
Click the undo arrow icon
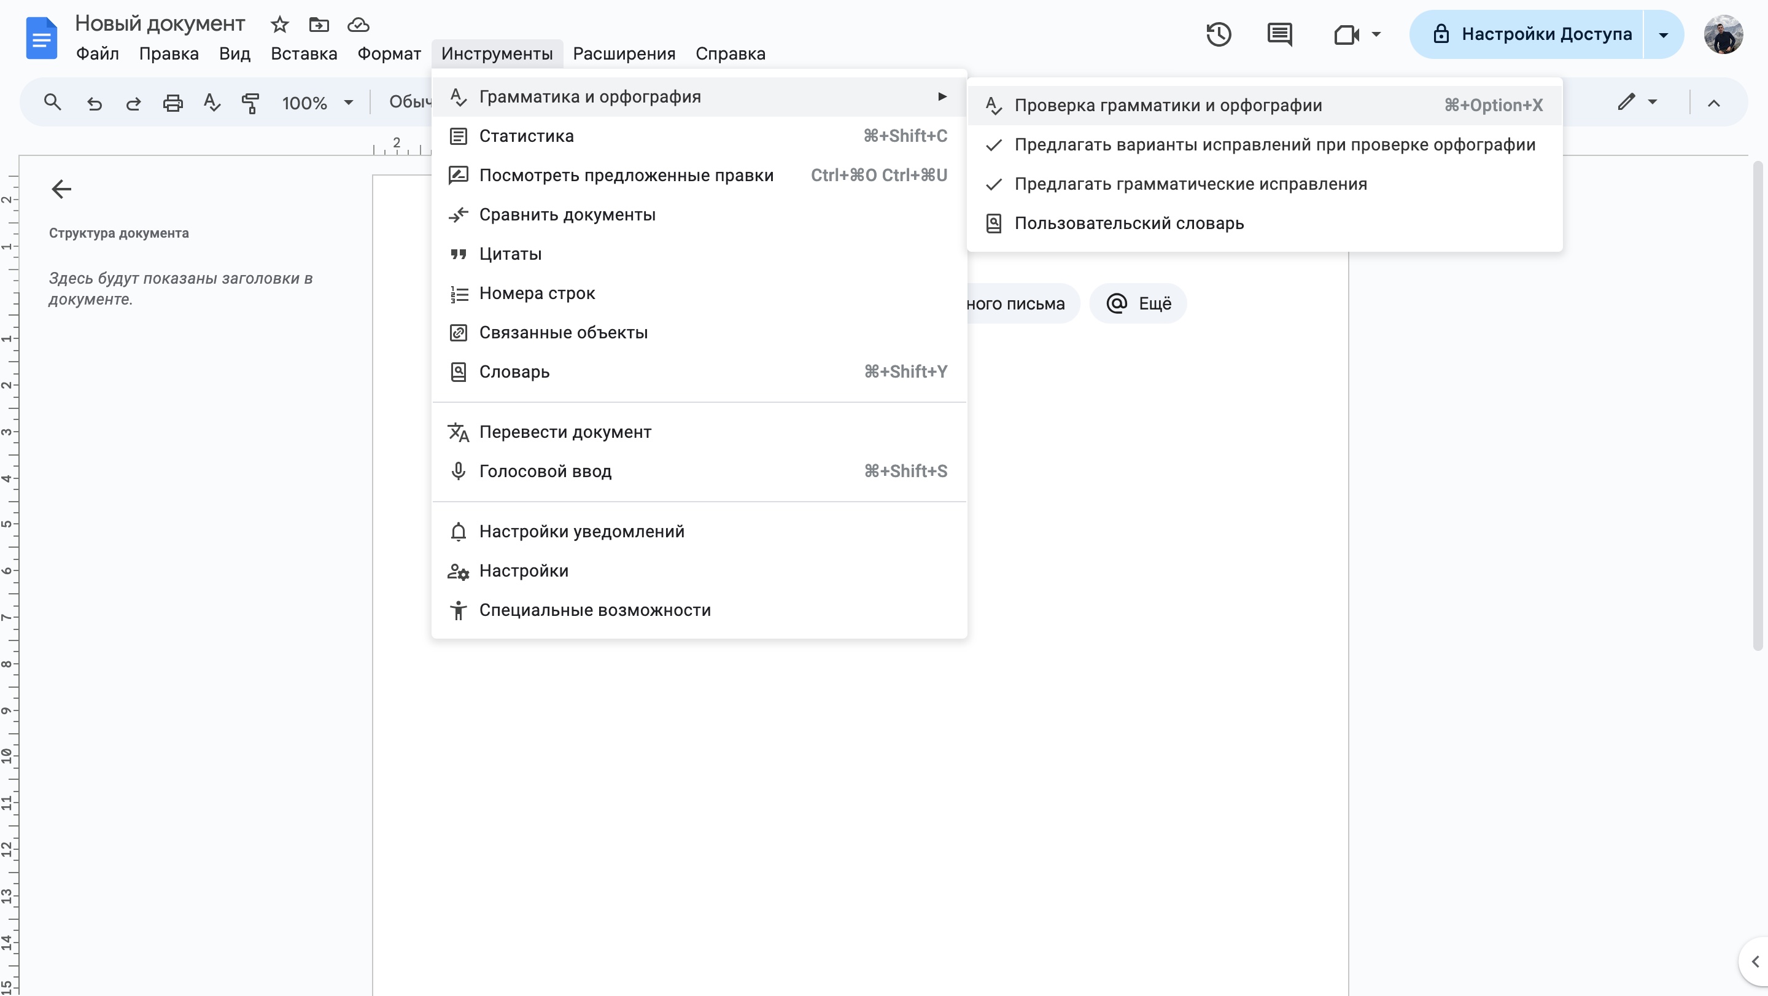[x=95, y=103]
